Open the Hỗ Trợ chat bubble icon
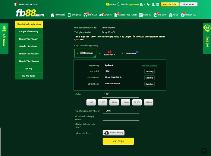This screenshot has height=156, width=211. (x=107, y=5)
